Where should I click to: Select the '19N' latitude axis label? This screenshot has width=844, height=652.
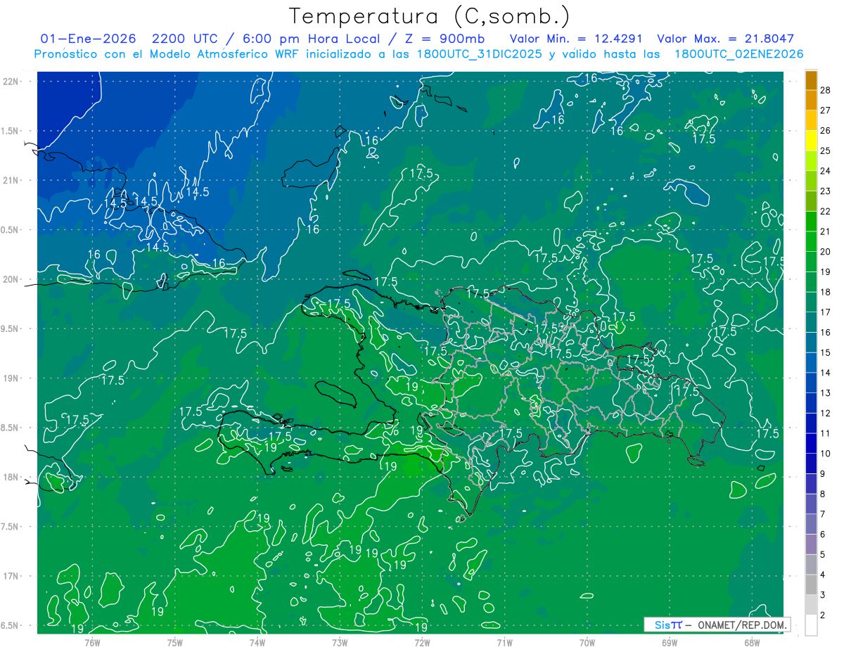(x=11, y=378)
